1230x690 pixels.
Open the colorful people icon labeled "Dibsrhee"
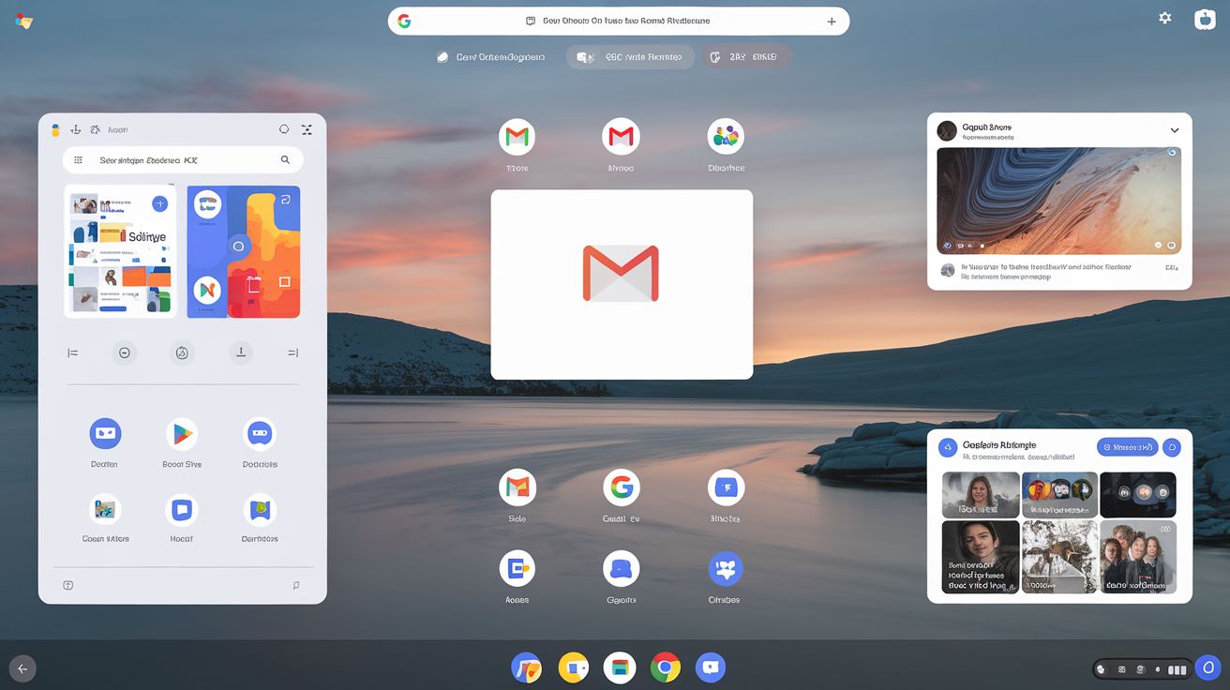726,138
